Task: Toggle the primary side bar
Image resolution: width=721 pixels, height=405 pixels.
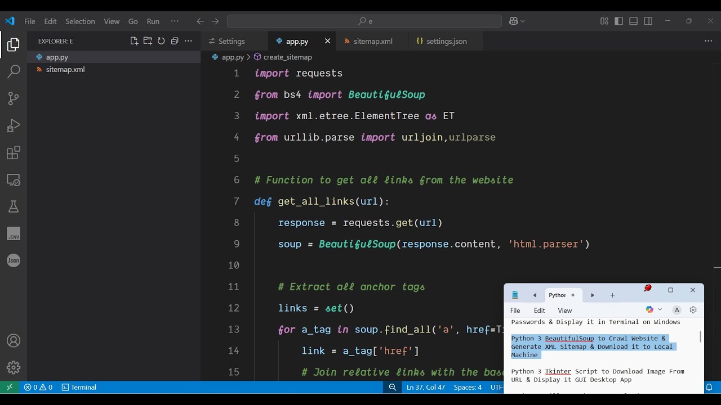Action: [x=619, y=21]
